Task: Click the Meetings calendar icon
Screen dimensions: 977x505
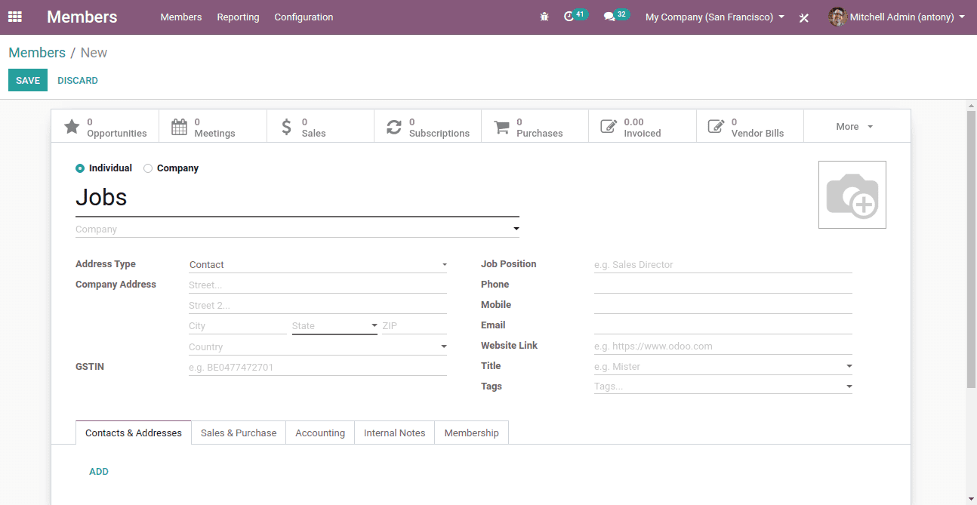Action: point(179,127)
